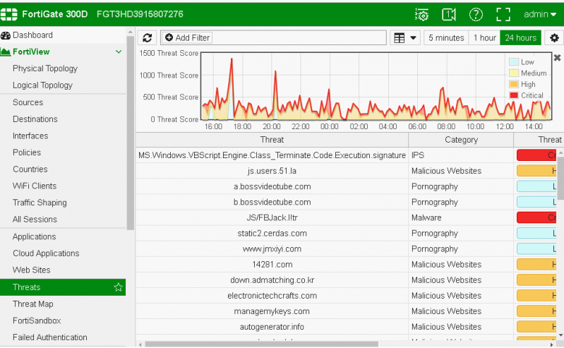Image resolution: width=564 pixels, height=348 pixels.
Task: Open the settings gear next to 24 hours
Action: [x=554, y=38]
